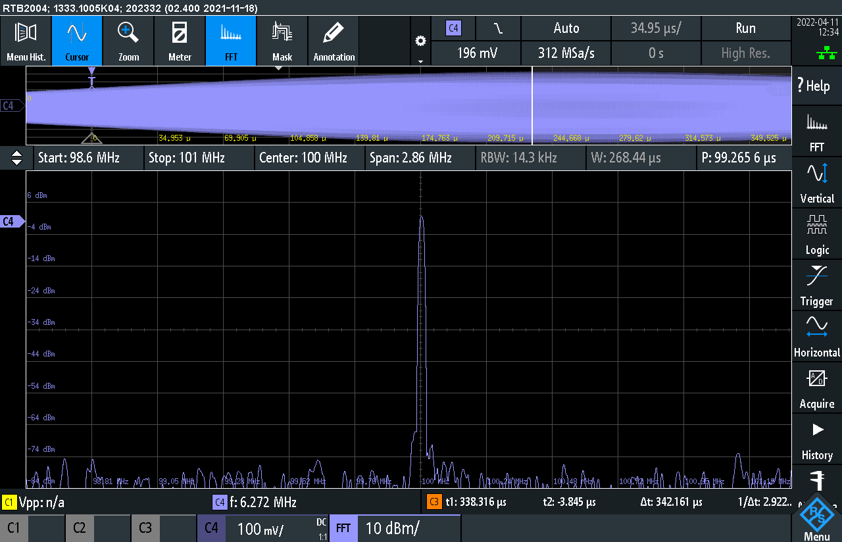This screenshot has height=542, width=842.
Task: Edit the 0 s horizontal position
Action: point(656,53)
